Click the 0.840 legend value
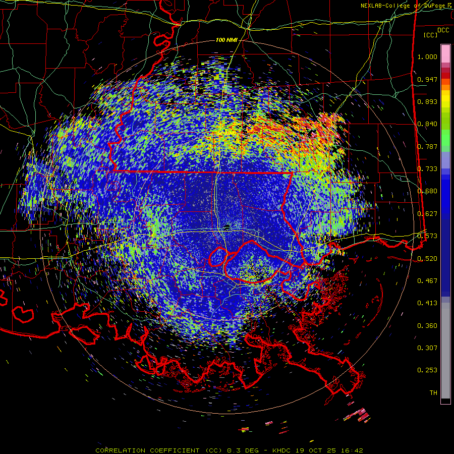 427,124
